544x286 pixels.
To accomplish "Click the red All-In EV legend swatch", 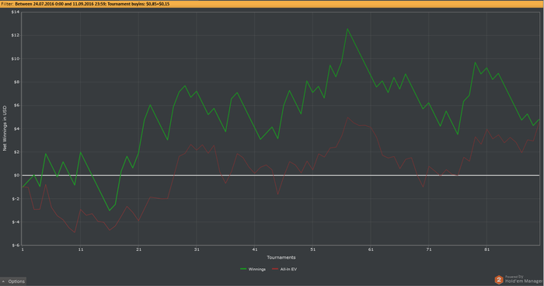I will [x=275, y=270].
